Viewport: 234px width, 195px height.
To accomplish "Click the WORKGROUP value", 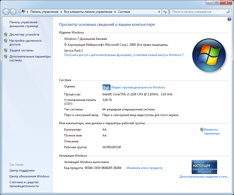I will pyautogui.click(x=112, y=147).
